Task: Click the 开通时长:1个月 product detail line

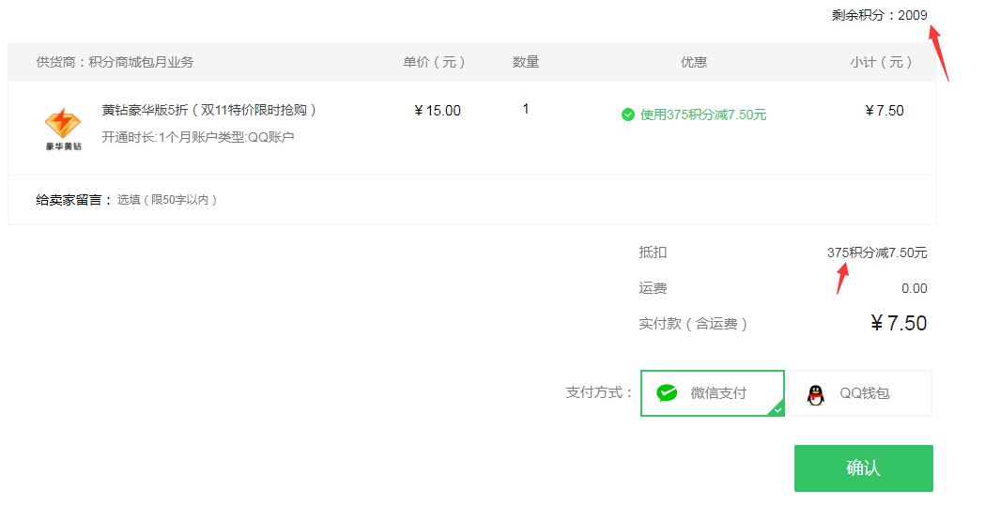Action: point(198,137)
